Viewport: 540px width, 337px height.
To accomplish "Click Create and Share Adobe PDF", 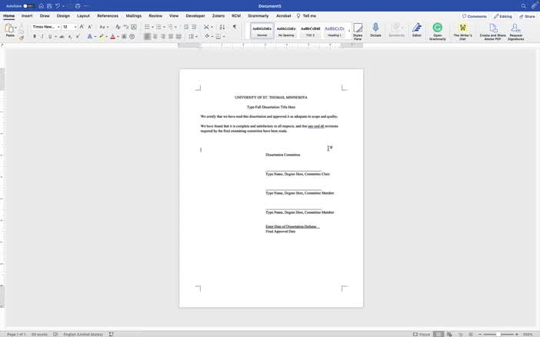I will click(493, 32).
